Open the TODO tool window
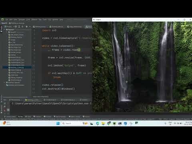 click(x=28, y=117)
